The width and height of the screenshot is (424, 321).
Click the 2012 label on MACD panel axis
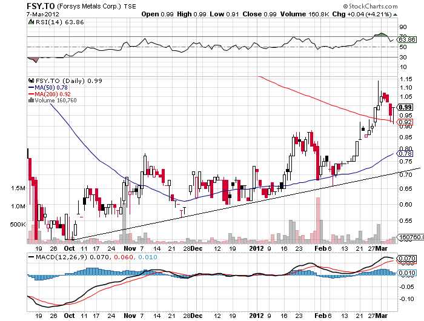coord(256,316)
